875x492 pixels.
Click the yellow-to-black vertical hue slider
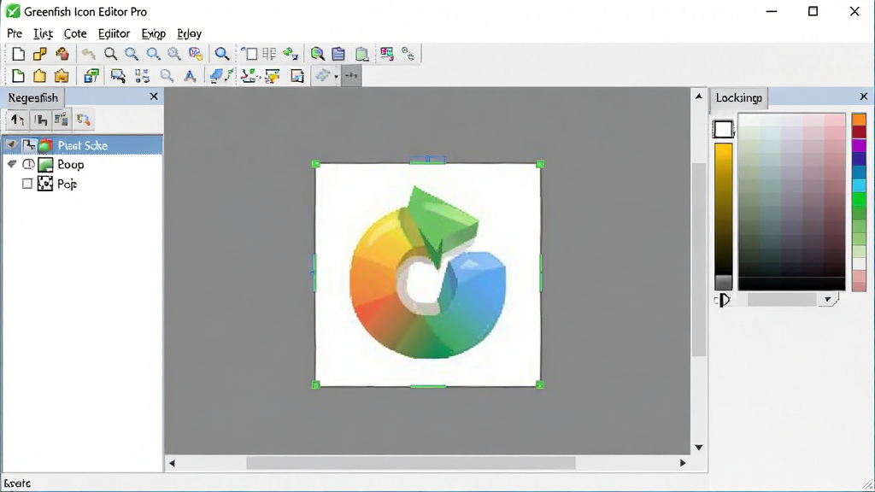tap(723, 216)
